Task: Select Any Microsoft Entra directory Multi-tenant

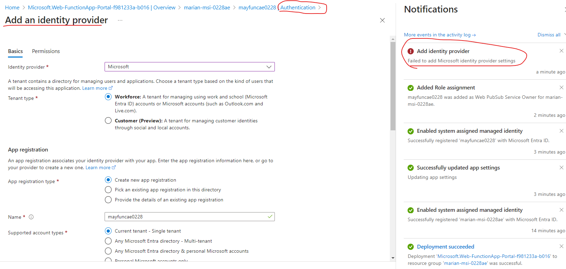Action: (108, 241)
